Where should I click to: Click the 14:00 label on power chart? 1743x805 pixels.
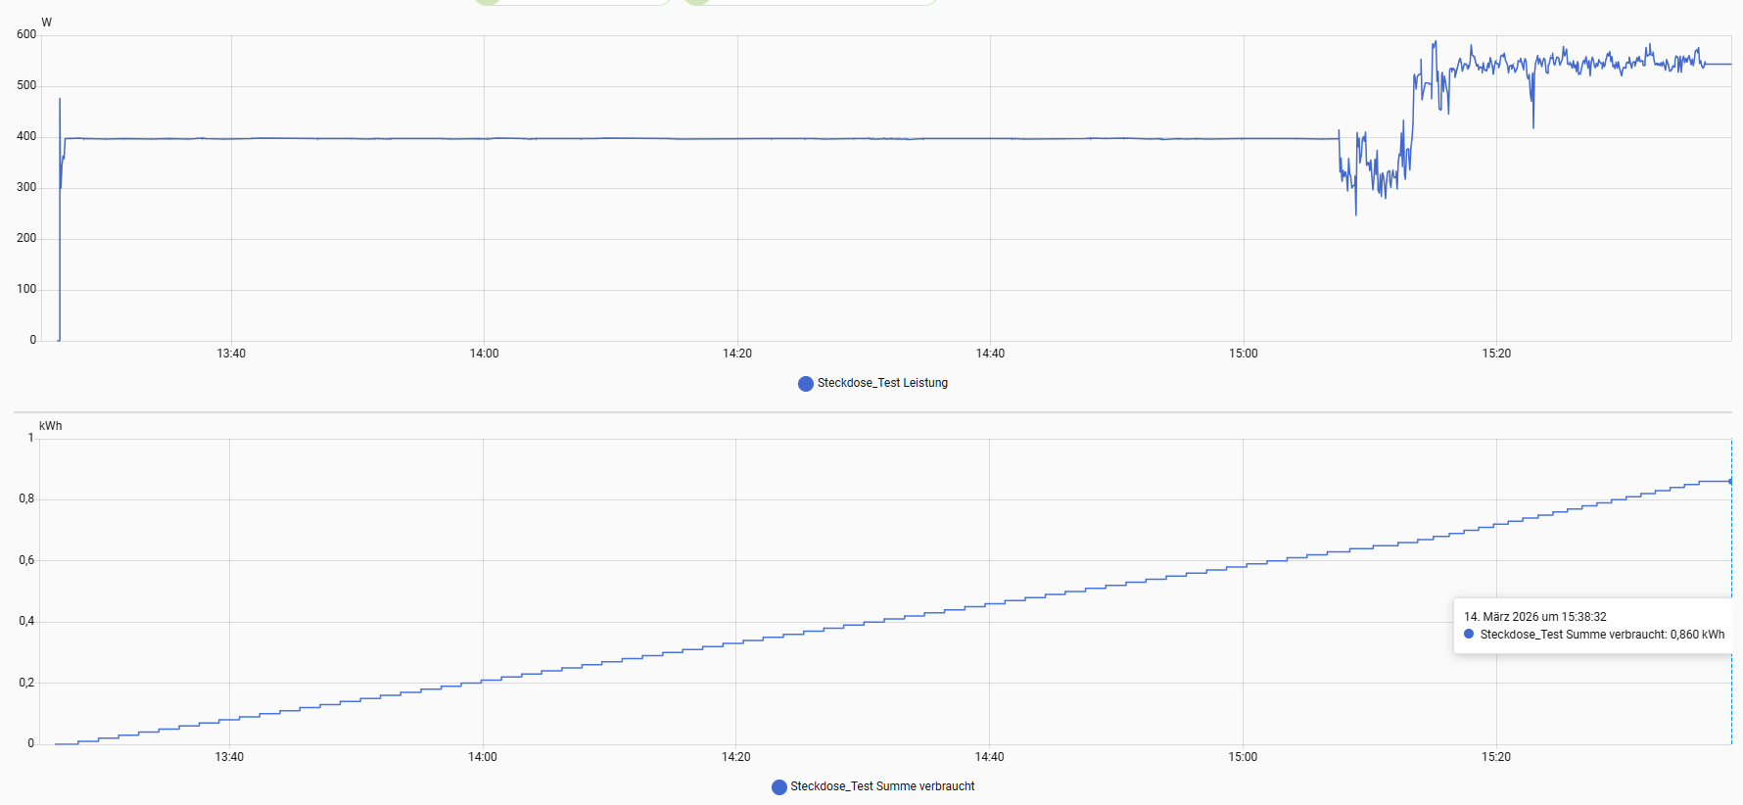(x=484, y=354)
